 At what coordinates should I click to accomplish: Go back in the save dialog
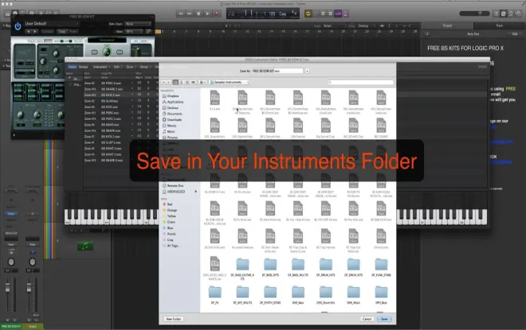click(x=163, y=83)
